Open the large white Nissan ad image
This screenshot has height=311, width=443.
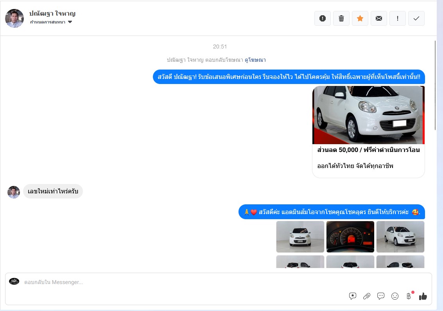pos(368,115)
